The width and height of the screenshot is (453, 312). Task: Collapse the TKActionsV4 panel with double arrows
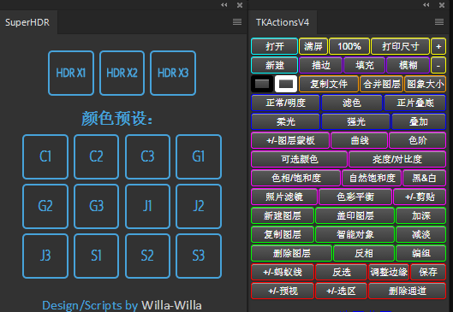(426, 5)
